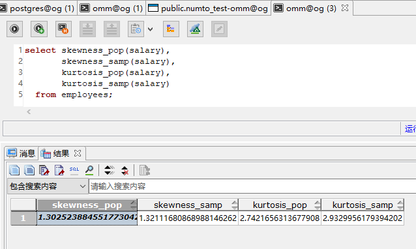Click the disabled commit (download arrow) icon

click(x=87, y=29)
